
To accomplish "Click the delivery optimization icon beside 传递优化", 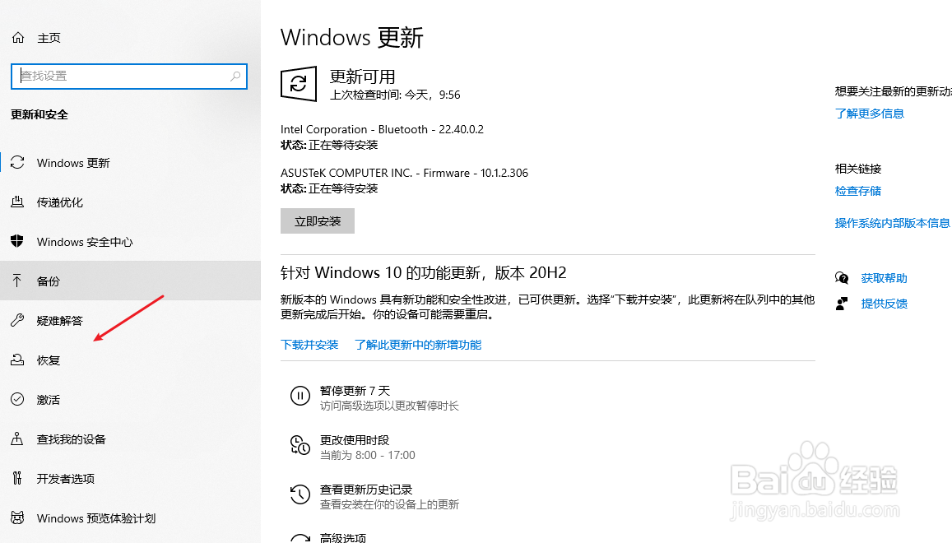I will (17, 202).
